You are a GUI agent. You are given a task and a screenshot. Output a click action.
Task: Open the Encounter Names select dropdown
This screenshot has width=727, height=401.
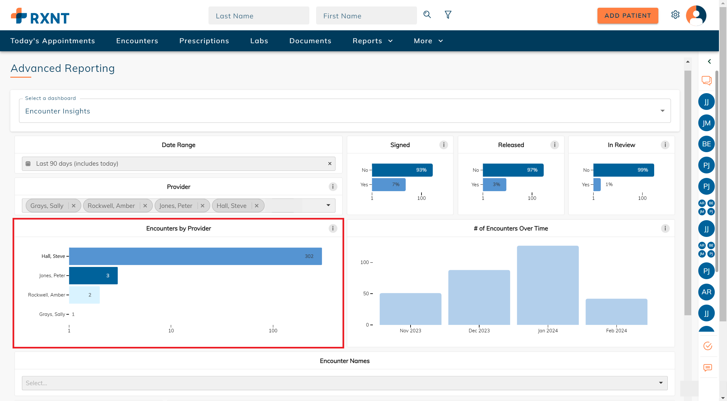pos(344,383)
